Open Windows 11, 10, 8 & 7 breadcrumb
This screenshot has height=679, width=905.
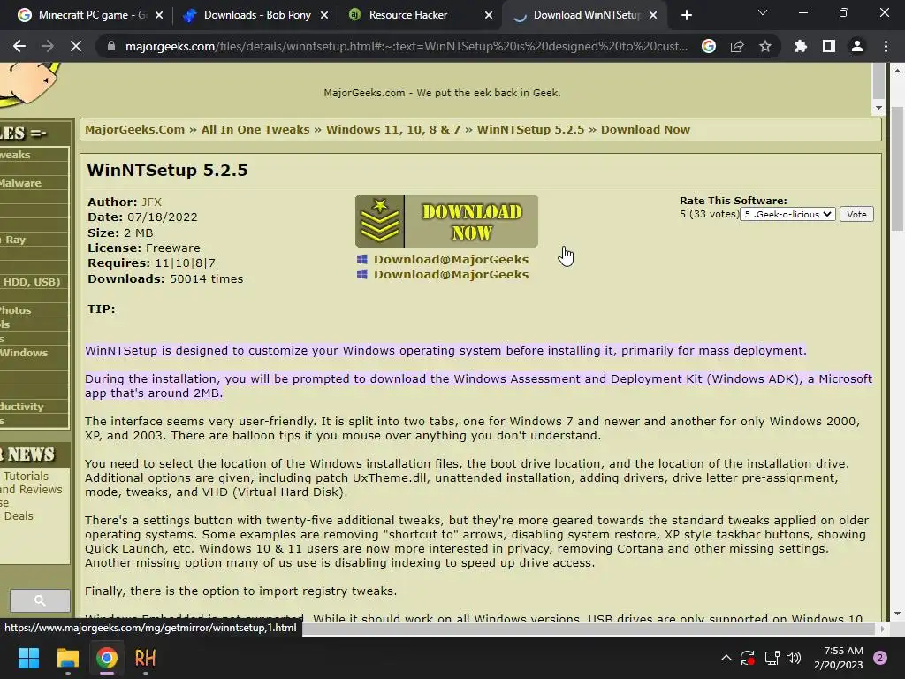(x=393, y=129)
